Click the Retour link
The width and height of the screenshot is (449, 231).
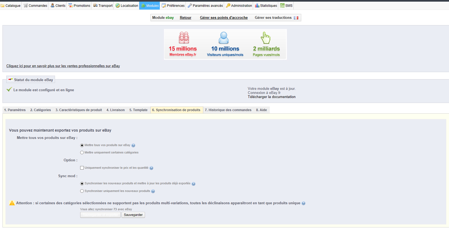186,17
